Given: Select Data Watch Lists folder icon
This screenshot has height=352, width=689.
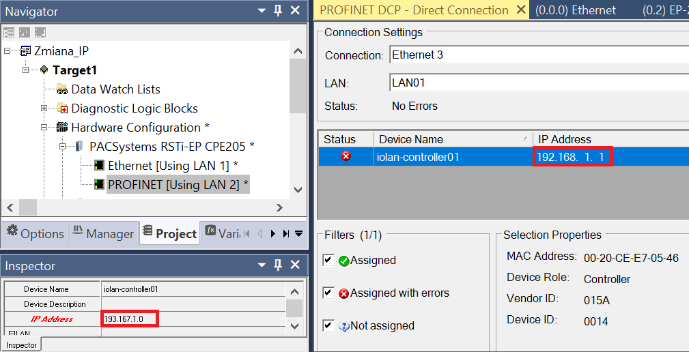Looking at the screenshot, I should click(62, 89).
